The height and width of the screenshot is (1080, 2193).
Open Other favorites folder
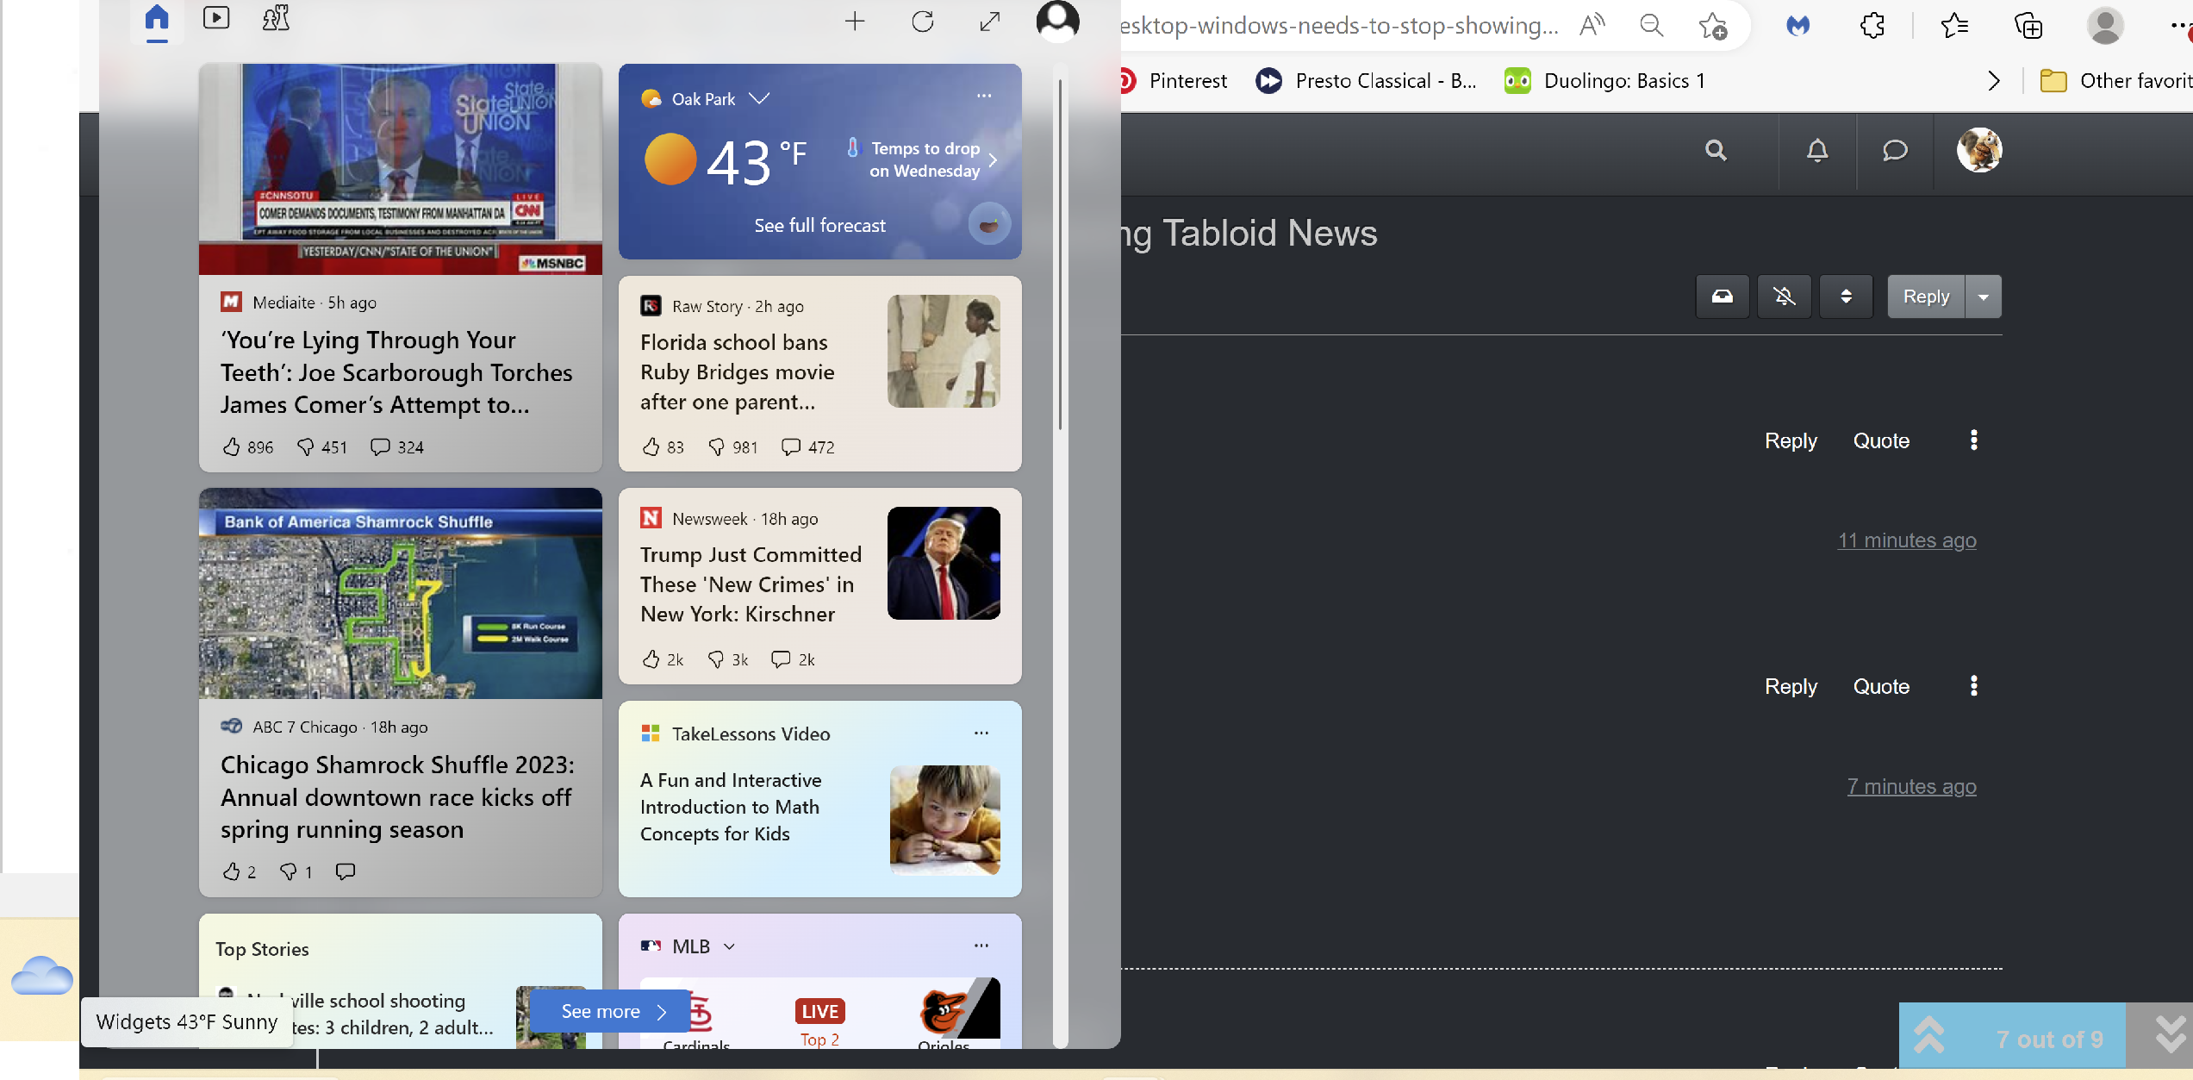[2115, 81]
